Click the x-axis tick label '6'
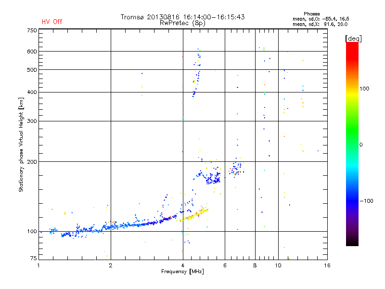 pos(225,265)
